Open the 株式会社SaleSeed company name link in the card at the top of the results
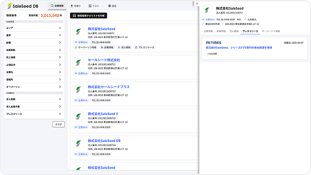 tap(101, 29)
